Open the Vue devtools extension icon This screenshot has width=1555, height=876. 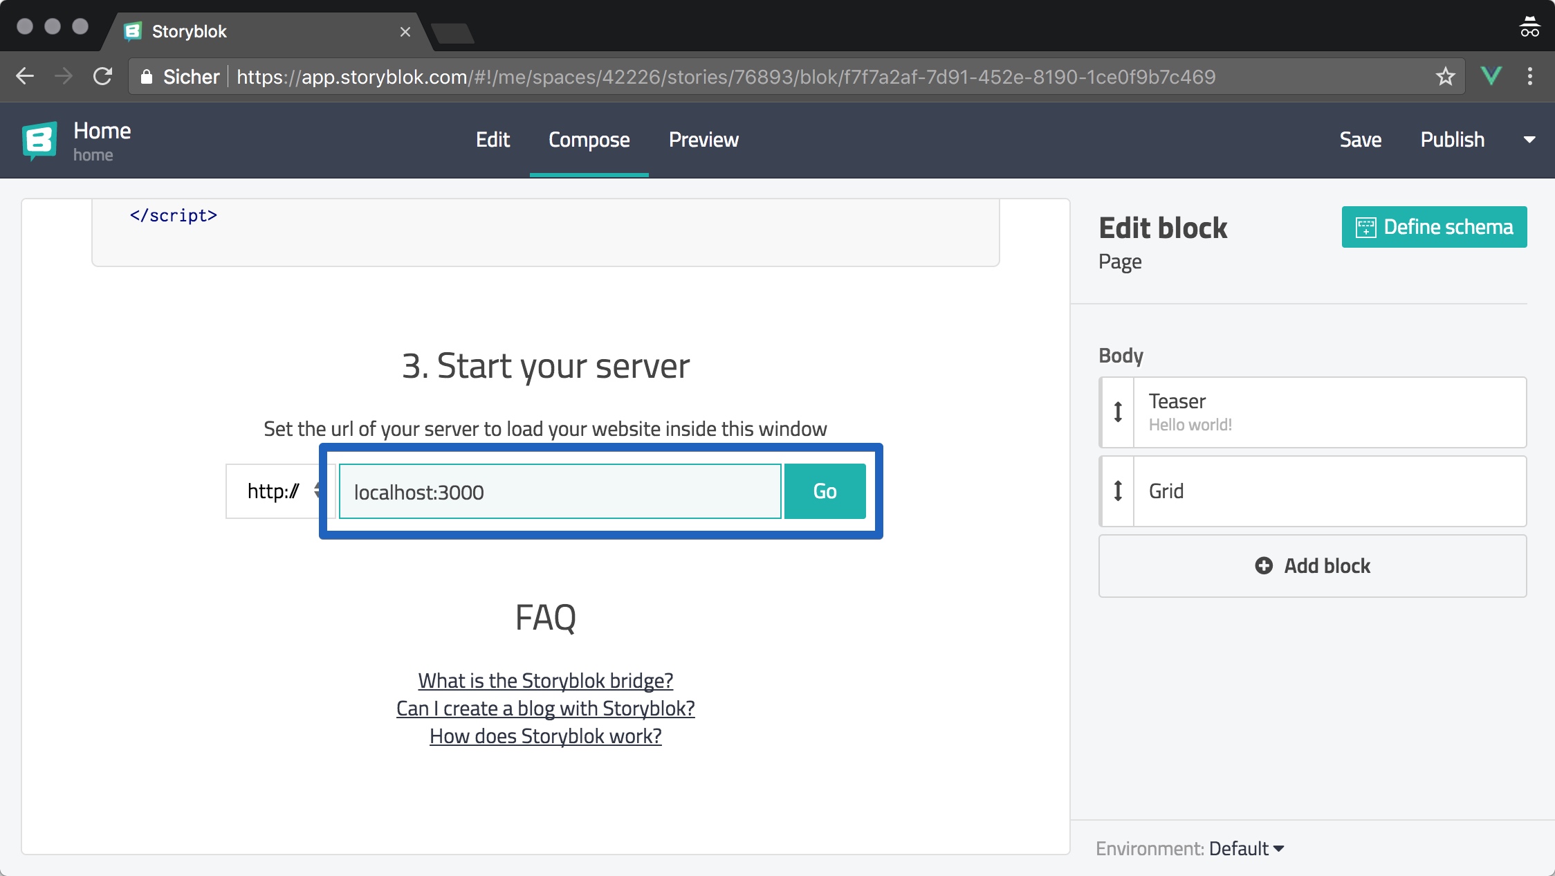point(1491,75)
